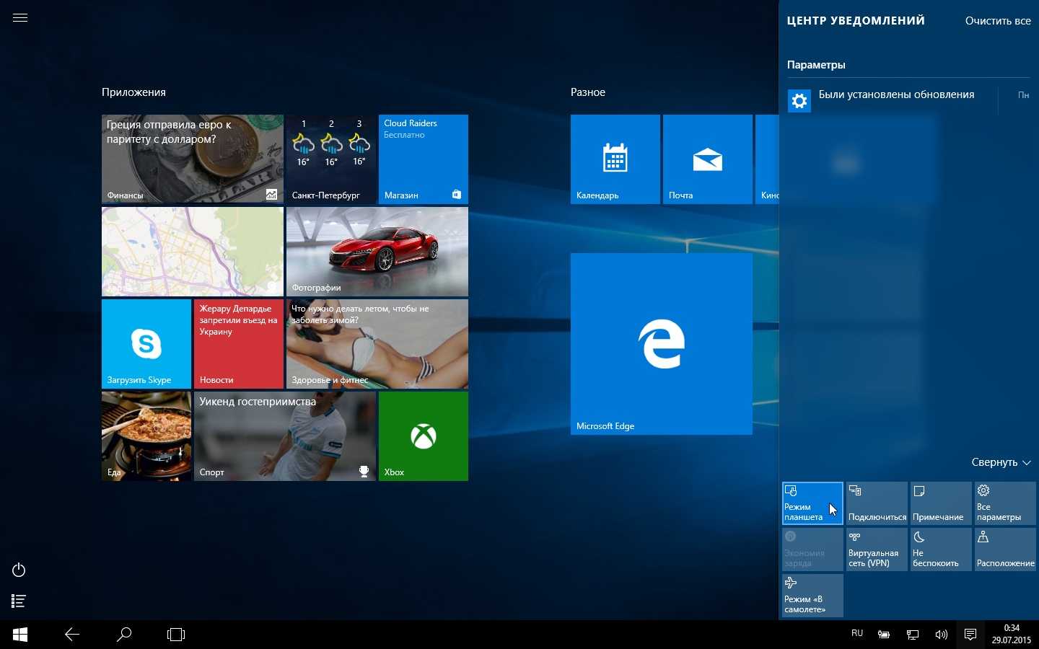
Task: Click the Power button icon
Action: click(x=19, y=570)
